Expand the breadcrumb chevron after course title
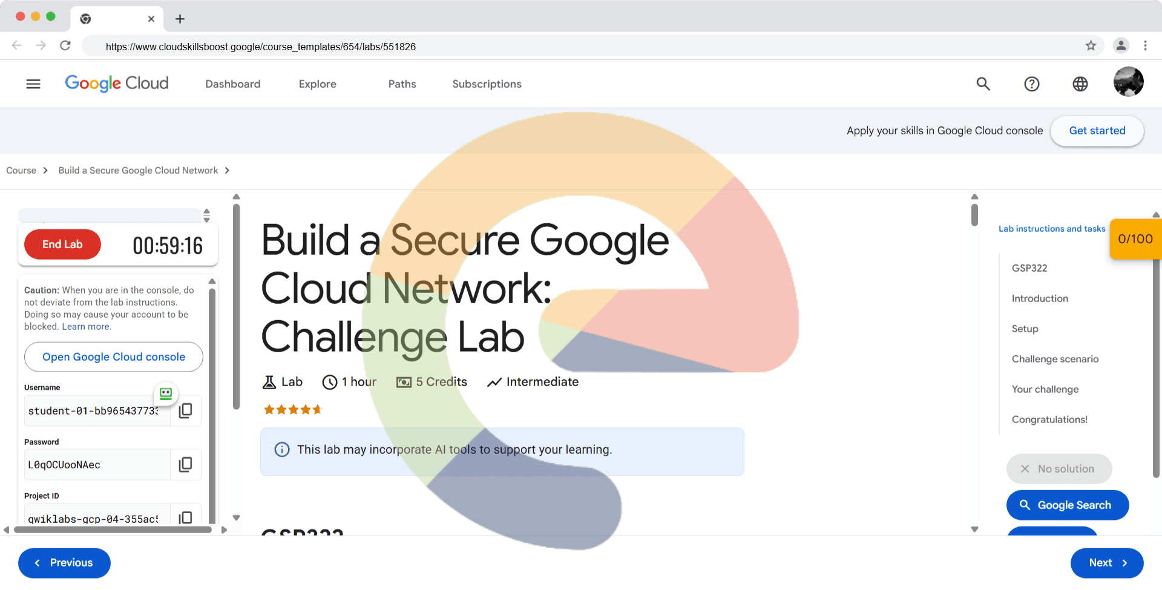The image size is (1162, 590). (x=227, y=171)
